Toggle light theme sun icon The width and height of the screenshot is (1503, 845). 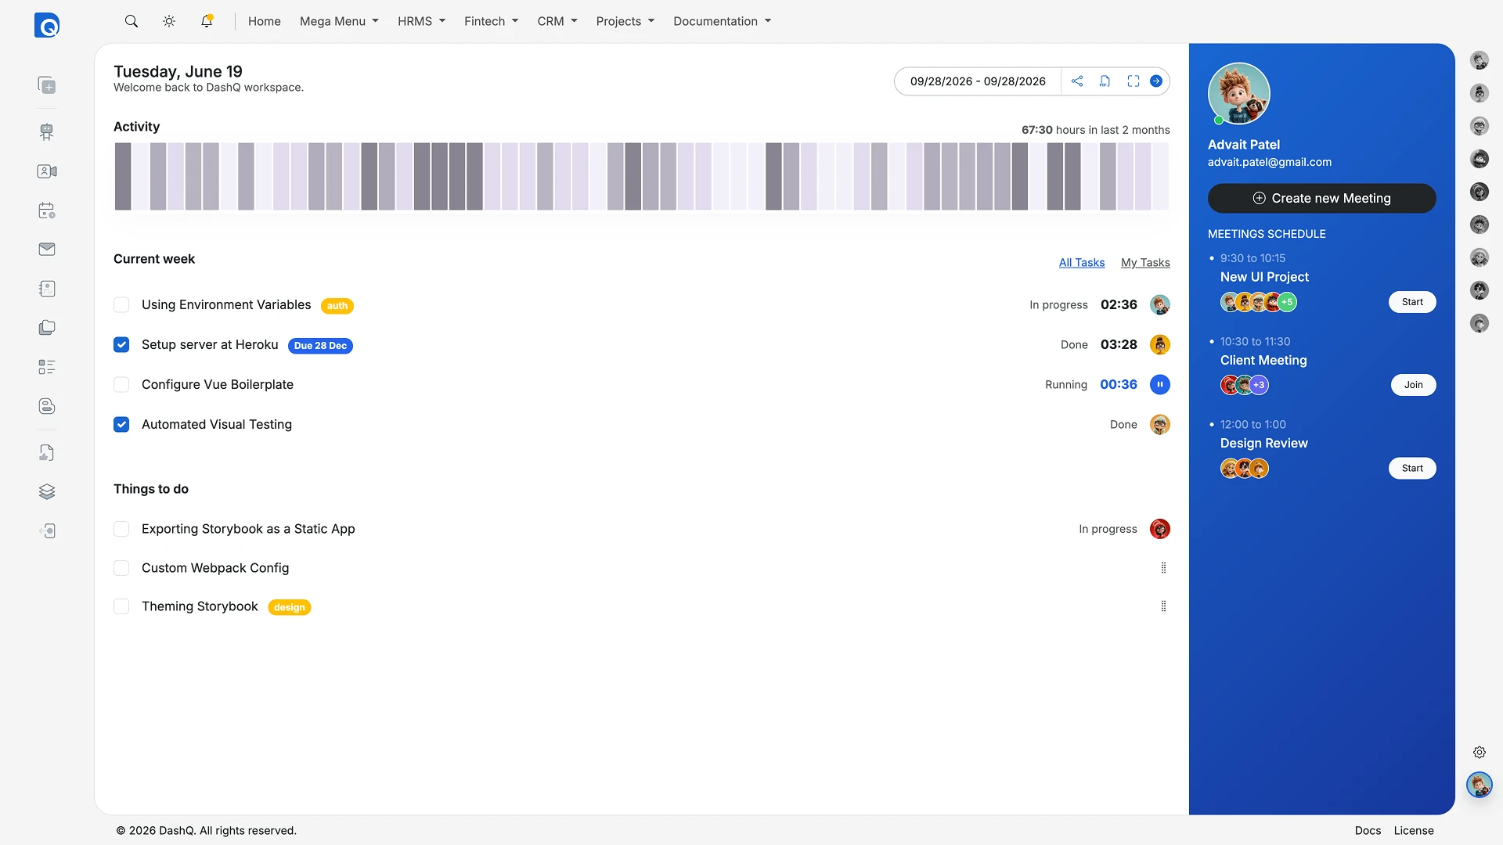click(169, 21)
